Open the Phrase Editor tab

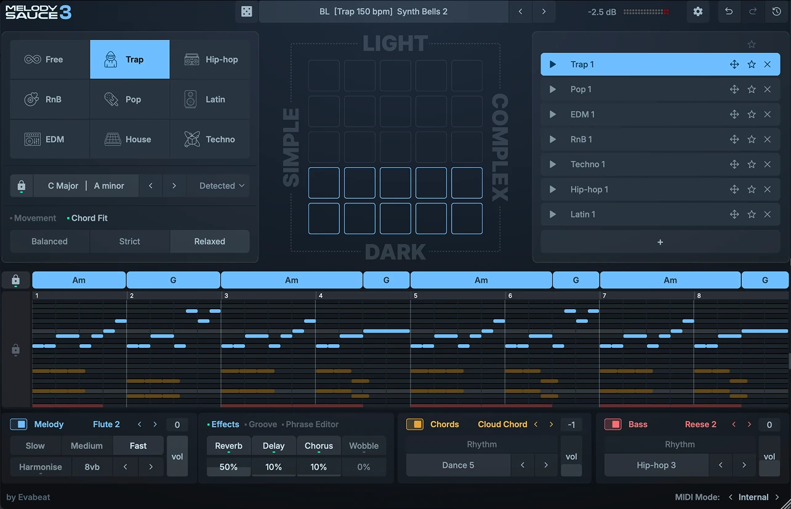coord(311,424)
